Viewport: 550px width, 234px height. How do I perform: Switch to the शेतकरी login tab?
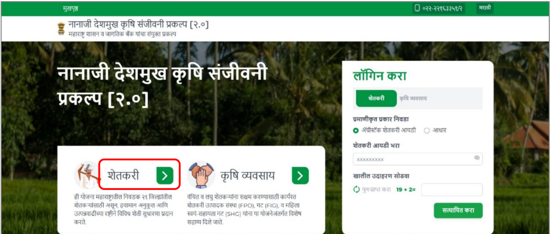coord(376,98)
